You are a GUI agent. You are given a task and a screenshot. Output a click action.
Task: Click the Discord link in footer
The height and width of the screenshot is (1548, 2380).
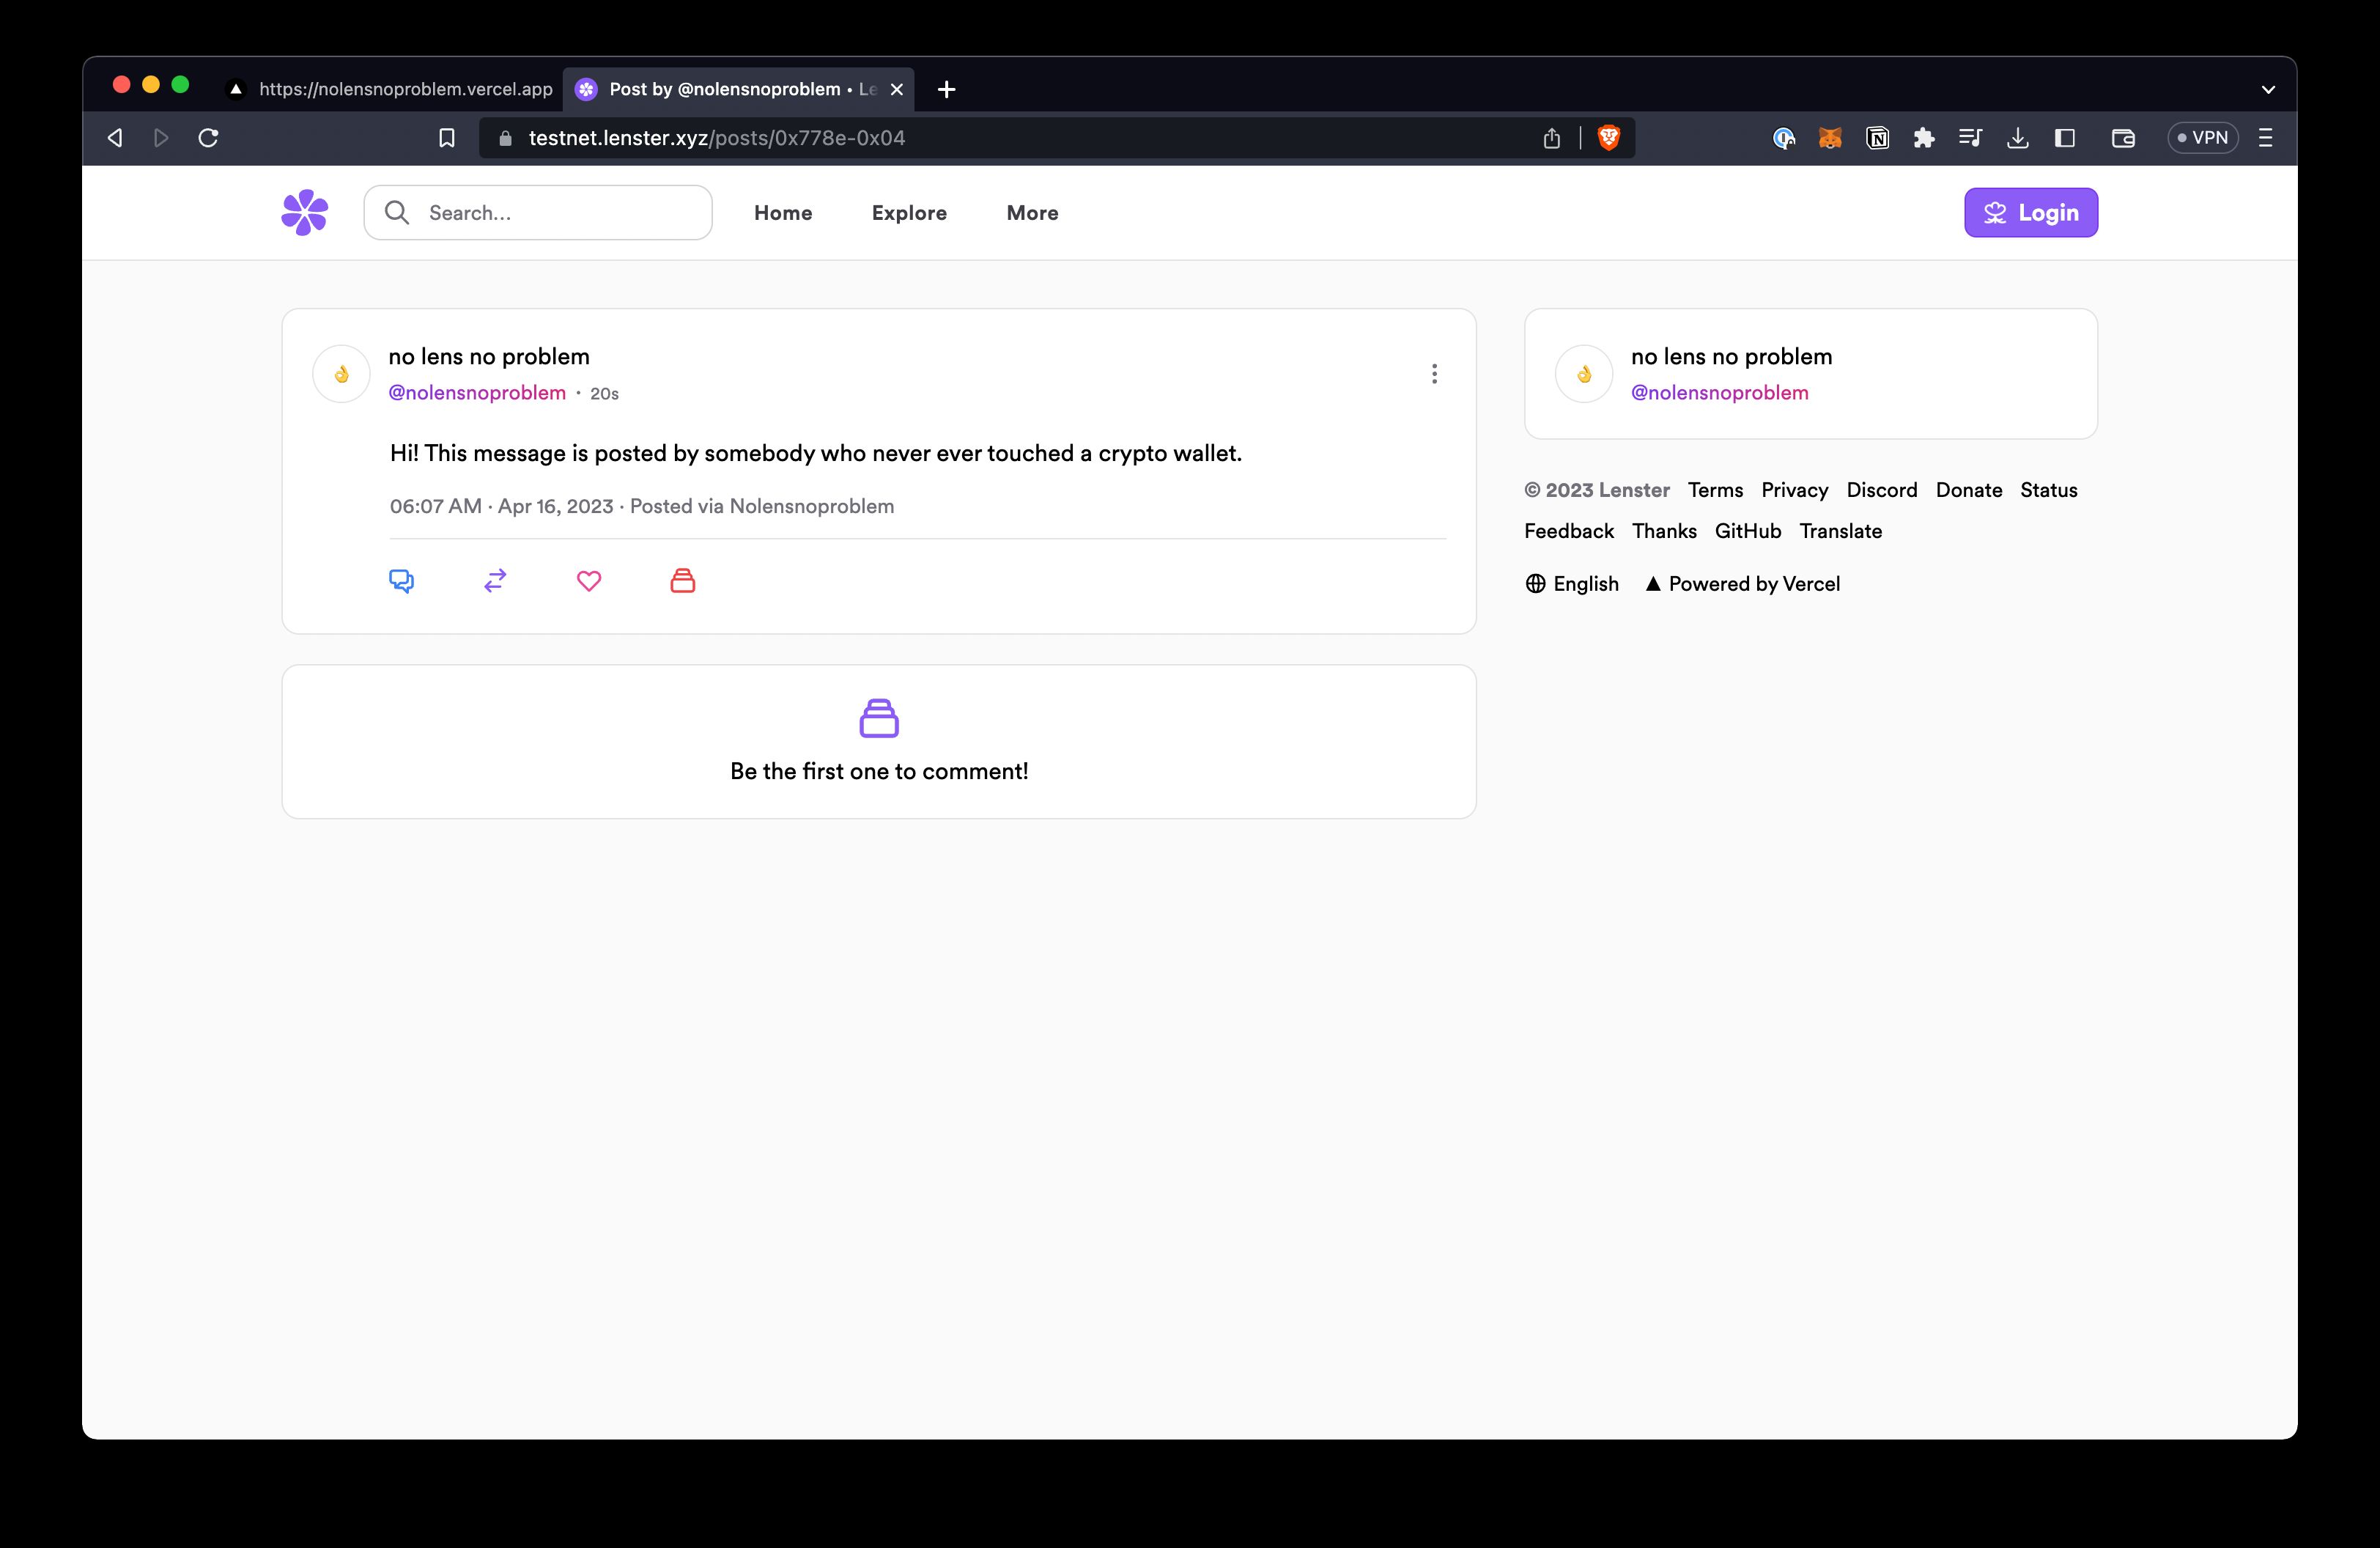pos(1879,487)
